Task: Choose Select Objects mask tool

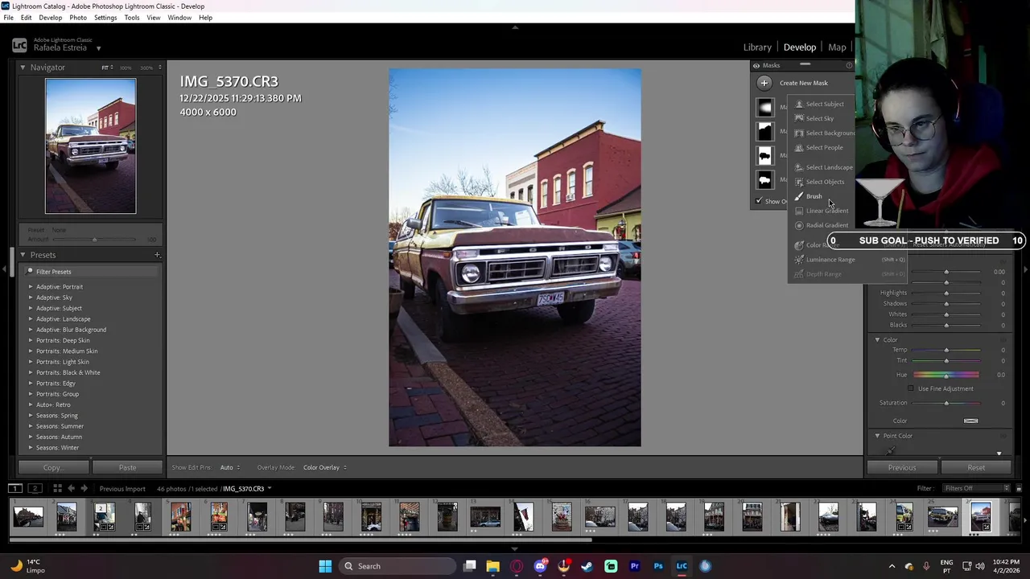Action: [x=819, y=182]
